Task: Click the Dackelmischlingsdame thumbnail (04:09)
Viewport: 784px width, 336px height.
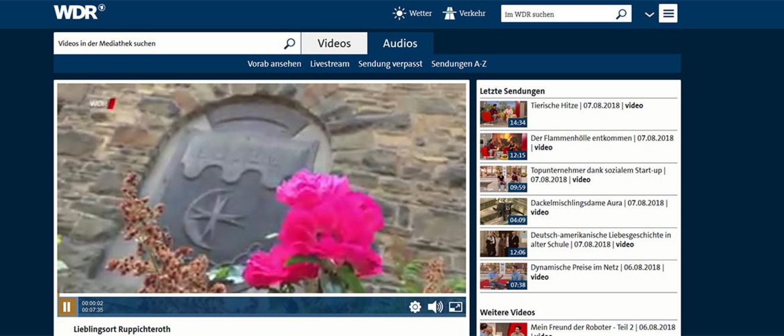Action: coord(504,211)
